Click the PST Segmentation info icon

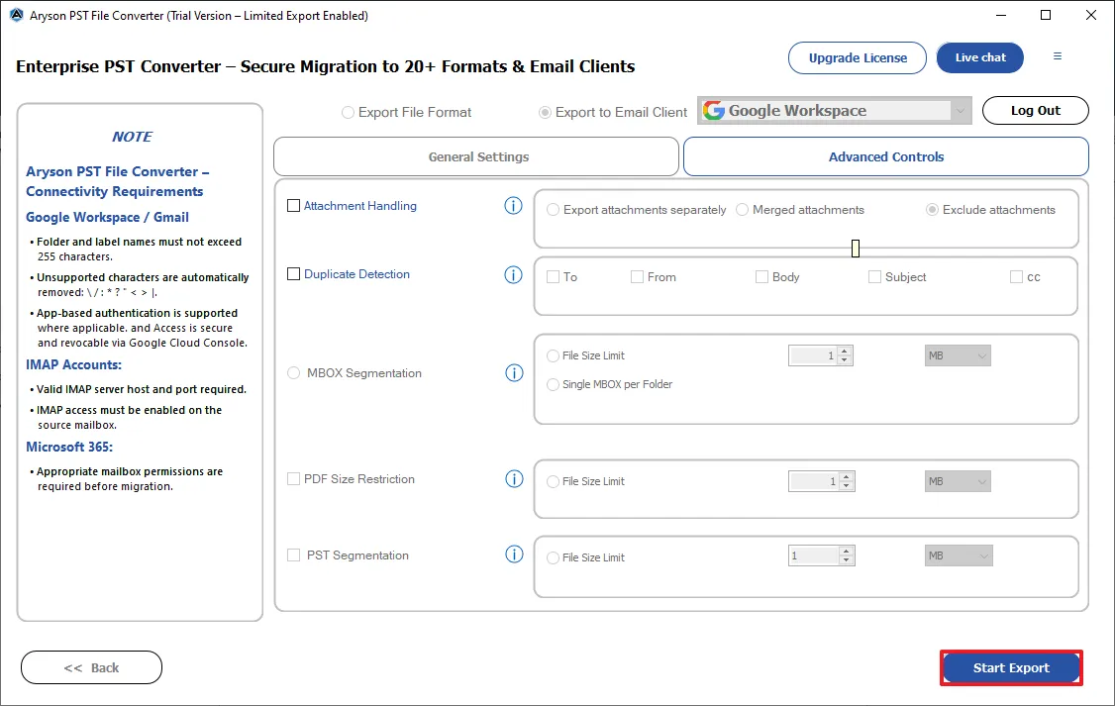pos(514,555)
